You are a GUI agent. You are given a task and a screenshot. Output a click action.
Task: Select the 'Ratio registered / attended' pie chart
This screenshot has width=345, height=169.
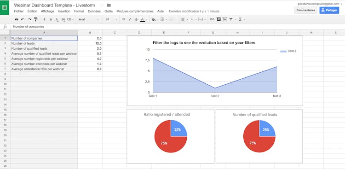[171, 136]
